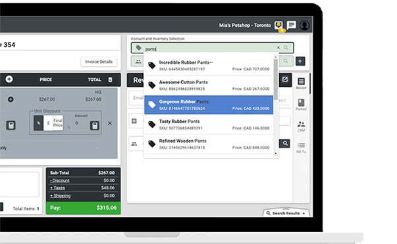The height and width of the screenshot is (244, 397).
Task: Select Final Price discount mode
Action: coord(58,123)
